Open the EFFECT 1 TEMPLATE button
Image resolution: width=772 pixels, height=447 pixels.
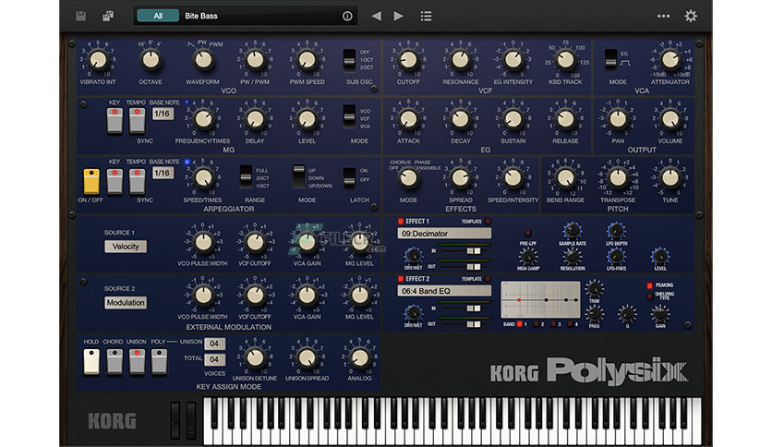[488, 222]
